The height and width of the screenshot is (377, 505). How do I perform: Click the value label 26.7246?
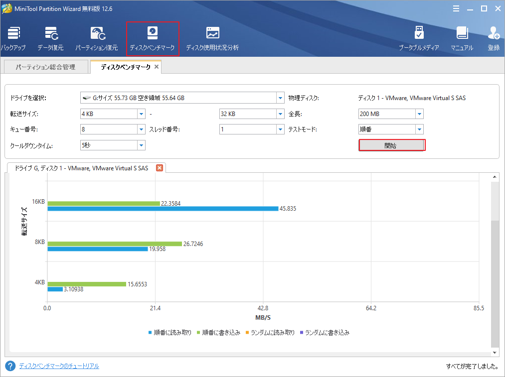(x=193, y=244)
